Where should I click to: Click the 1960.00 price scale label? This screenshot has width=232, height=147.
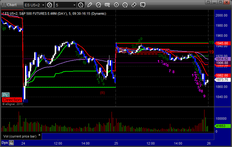[221, 36]
